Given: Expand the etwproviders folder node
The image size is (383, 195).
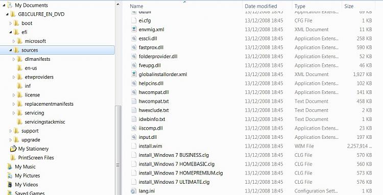Looking at the screenshot, I should (x=14, y=77).
